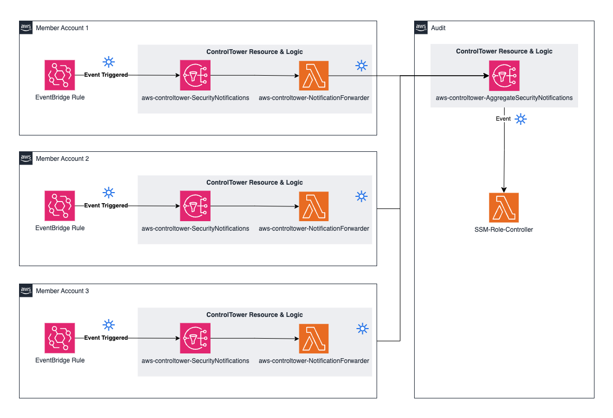Screen dimensions: 613x418
Task: Click the 'Event' label under AggregateSecurityNotifications
Action: [503, 119]
